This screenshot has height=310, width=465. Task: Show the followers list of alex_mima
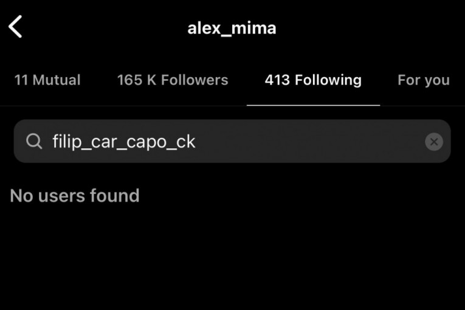tap(173, 80)
